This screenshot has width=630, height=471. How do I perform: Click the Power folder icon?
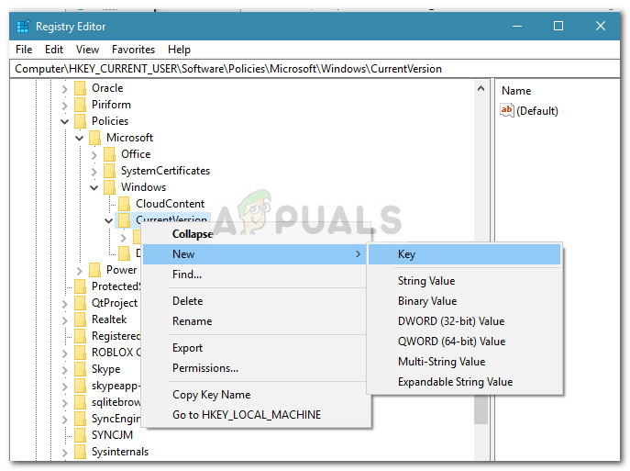tap(94, 270)
